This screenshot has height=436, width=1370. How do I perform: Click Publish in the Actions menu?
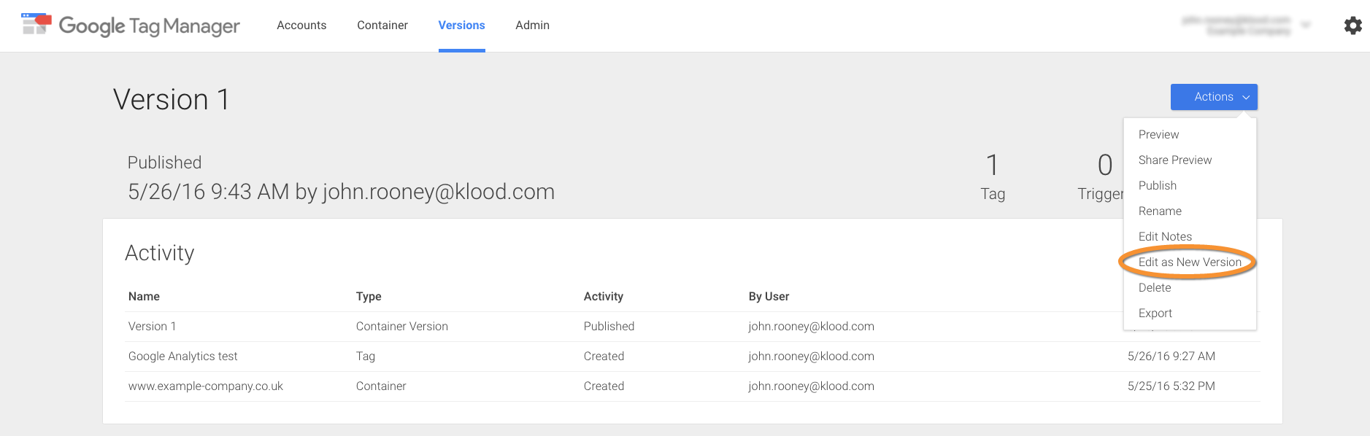pyautogui.click(x=1157, y=186)
